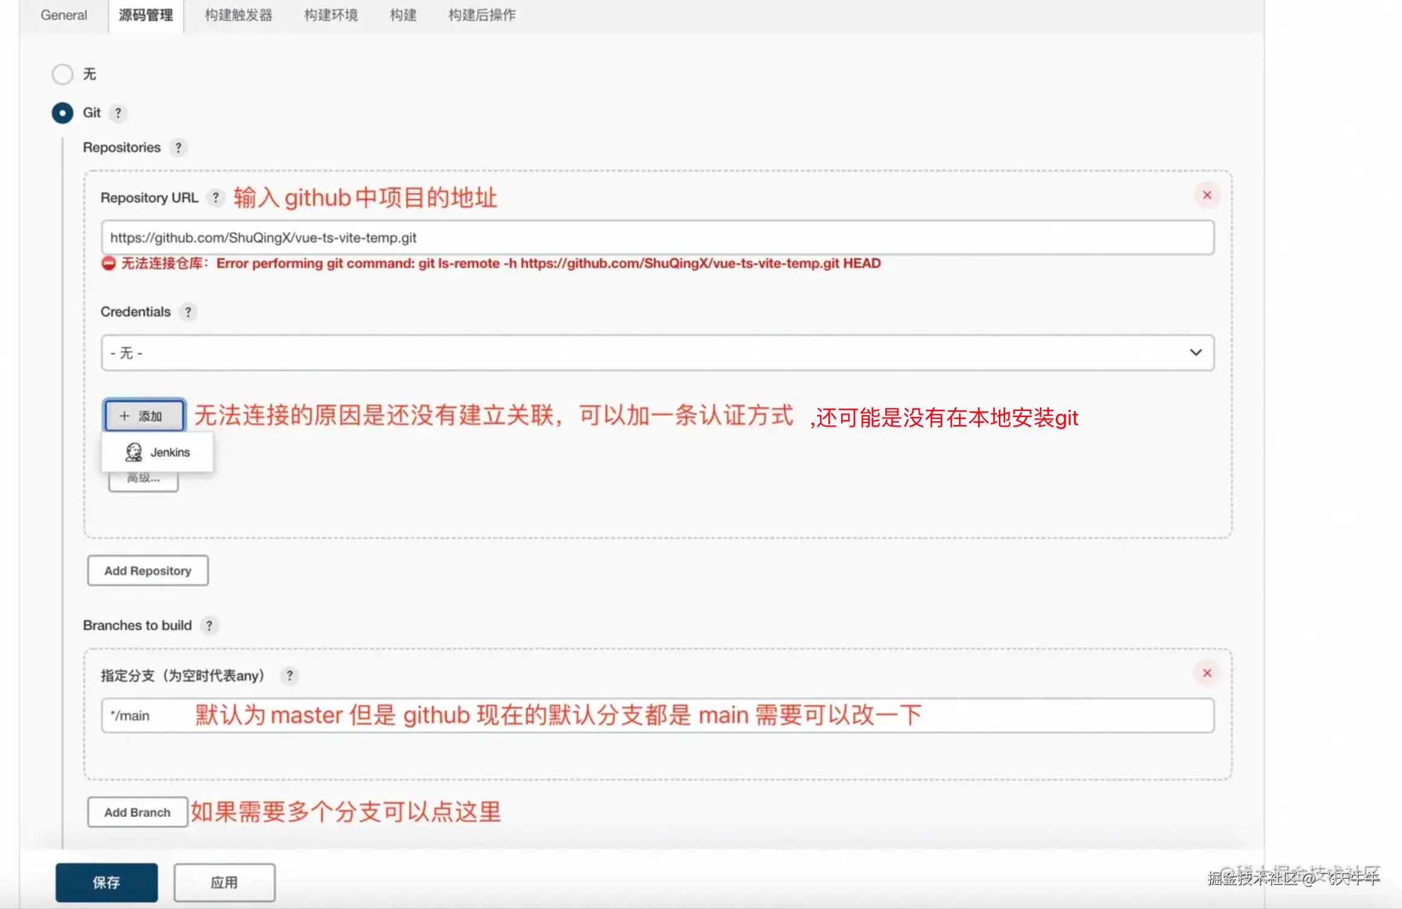Show help for Repositories

(178, 147)
